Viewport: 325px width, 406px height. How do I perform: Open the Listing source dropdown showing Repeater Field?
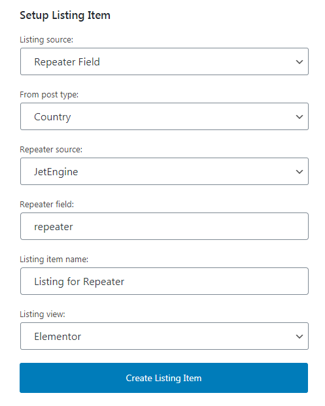coord(164,61)
